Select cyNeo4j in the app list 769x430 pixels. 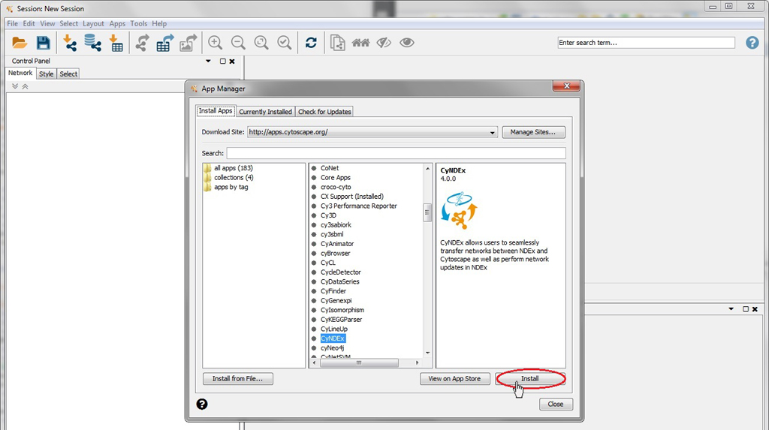pos(332,348)
